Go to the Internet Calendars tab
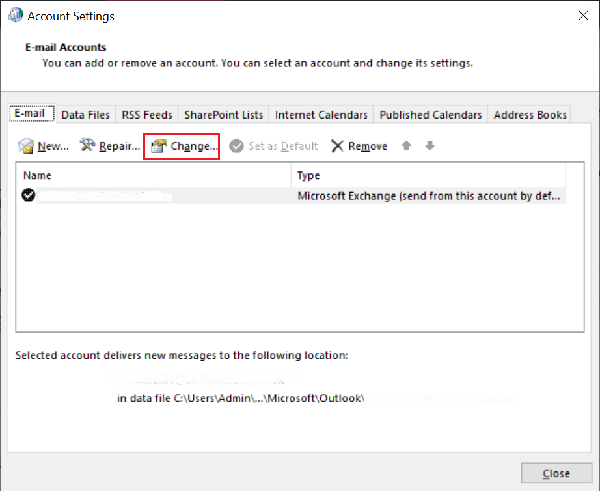This screenshot has height=491, width=600. tap(321, 115)
